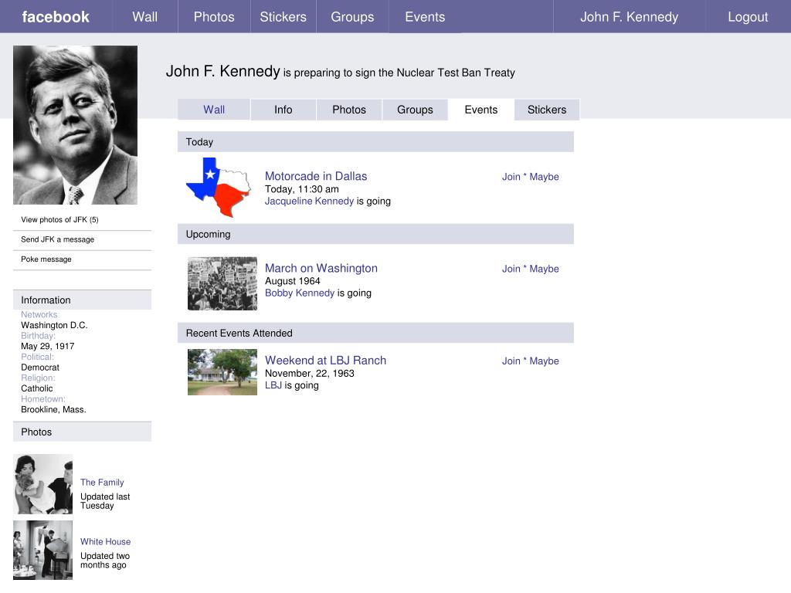Viewport: 791px width, 593px height.
Task: Join the March on Washington event
Action: [511, 269]
